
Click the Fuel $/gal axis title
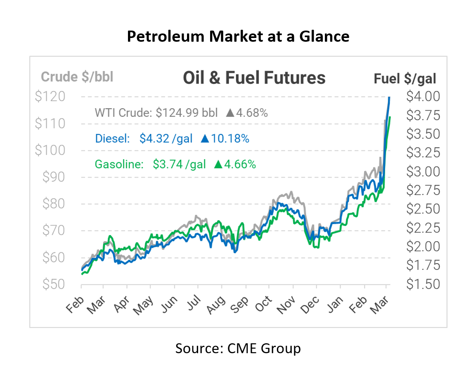tap(405, 78)
